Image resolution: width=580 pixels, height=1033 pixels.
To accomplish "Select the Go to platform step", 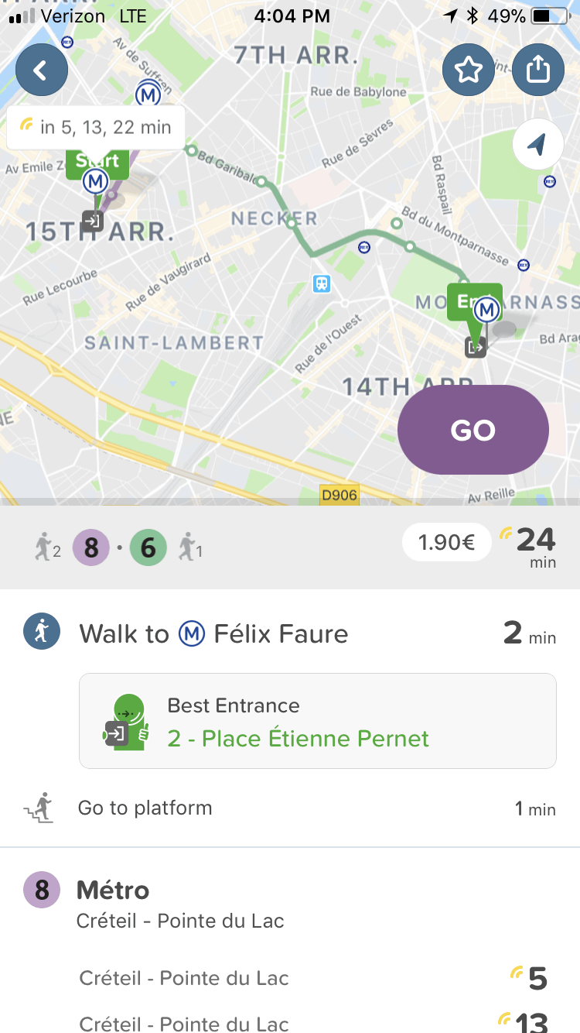I will click(x=145, y=808).
